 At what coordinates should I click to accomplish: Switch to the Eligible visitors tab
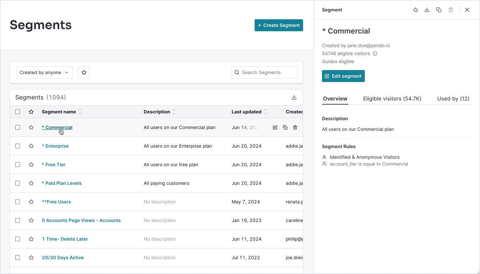pos(392,98)
